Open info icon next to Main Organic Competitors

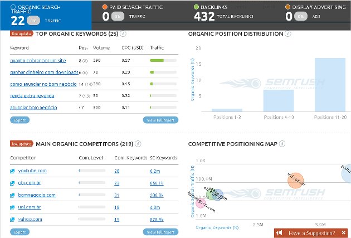(138, 144)
